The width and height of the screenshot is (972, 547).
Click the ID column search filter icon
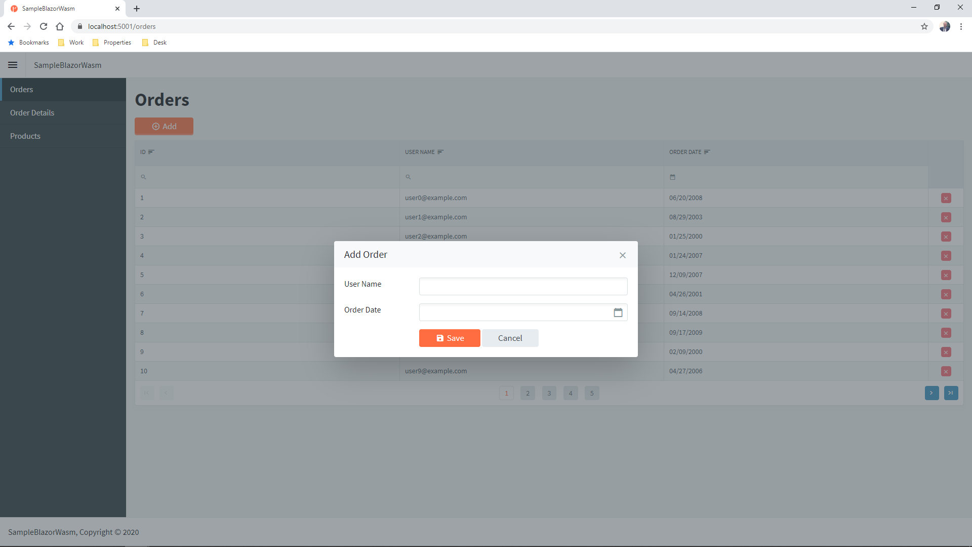point(143,177)
